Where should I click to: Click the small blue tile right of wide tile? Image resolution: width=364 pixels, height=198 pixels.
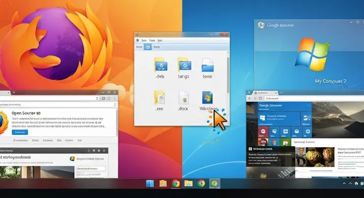tap(306, 119)
